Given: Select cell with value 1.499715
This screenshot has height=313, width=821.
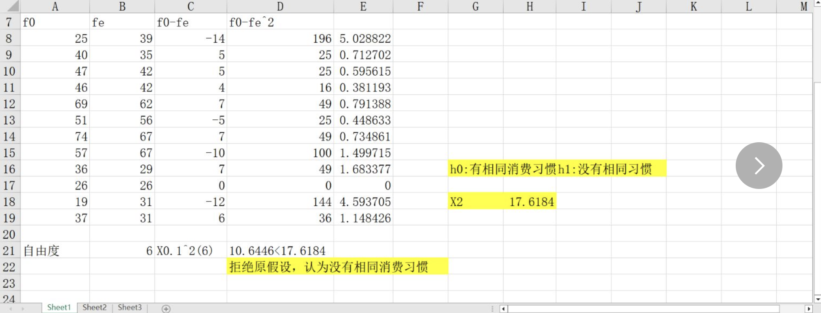Looking at the screenshot, I should coord(363,153).
